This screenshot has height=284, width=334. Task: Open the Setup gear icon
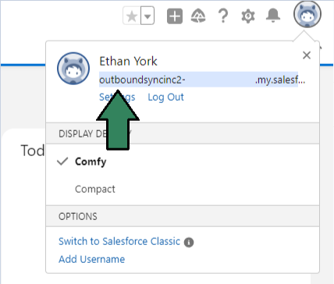coord(248,16)
